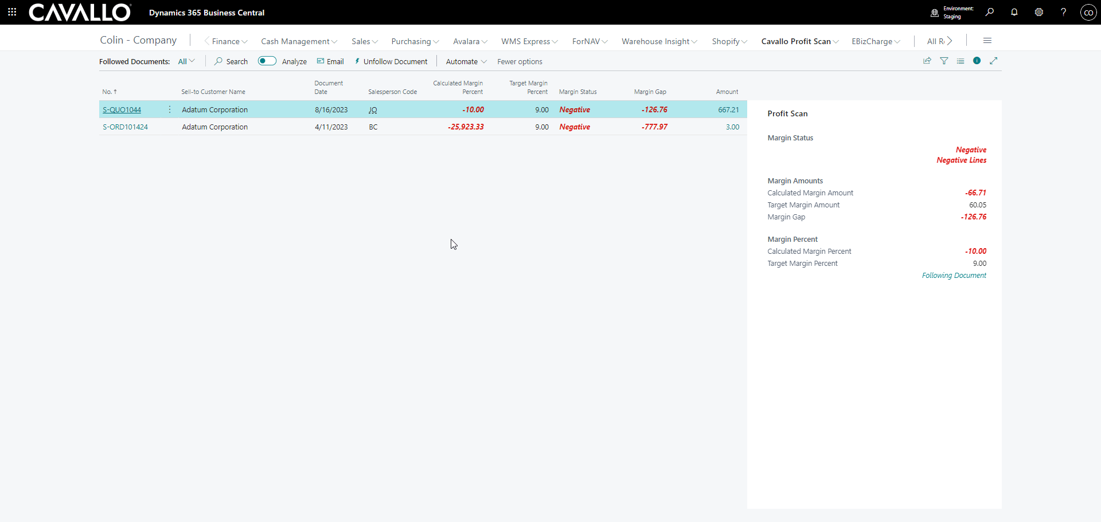1101x522 pixels.
Task: Open the list layout view icon
Action: (x=961, y=61)
